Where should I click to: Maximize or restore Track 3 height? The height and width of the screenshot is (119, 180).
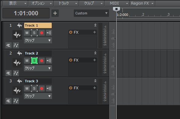pos(95,81)
